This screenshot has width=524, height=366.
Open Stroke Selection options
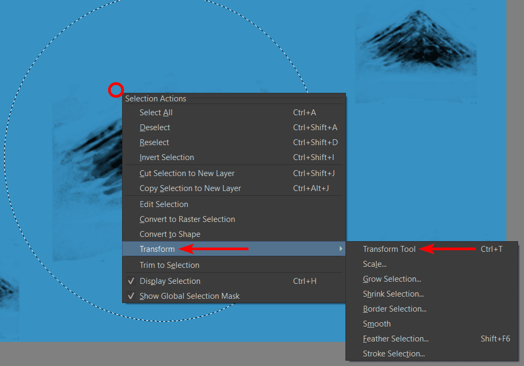pos(393,353)
